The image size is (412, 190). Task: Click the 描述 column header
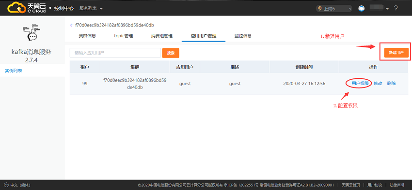(x=235, y=67)
